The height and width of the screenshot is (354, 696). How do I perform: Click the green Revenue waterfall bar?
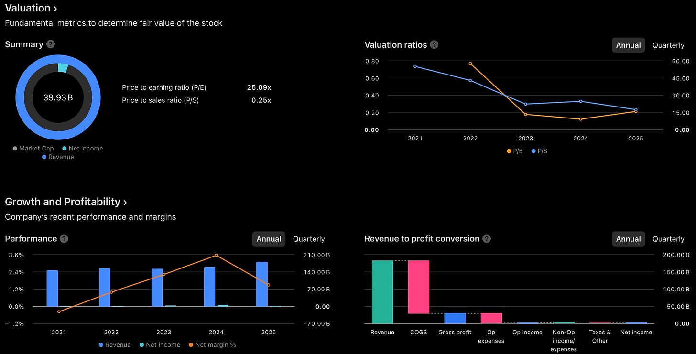coord(382,292)
